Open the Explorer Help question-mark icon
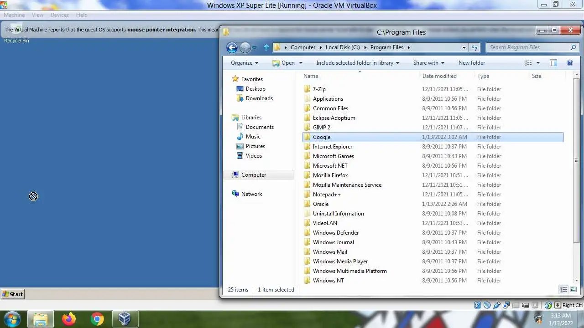Screen dimensions: 584x328 (x=569, y=63)
